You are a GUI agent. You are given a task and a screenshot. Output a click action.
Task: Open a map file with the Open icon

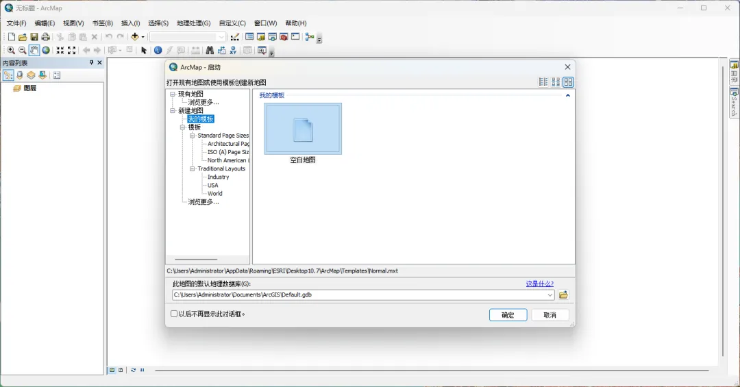point(23,37)
